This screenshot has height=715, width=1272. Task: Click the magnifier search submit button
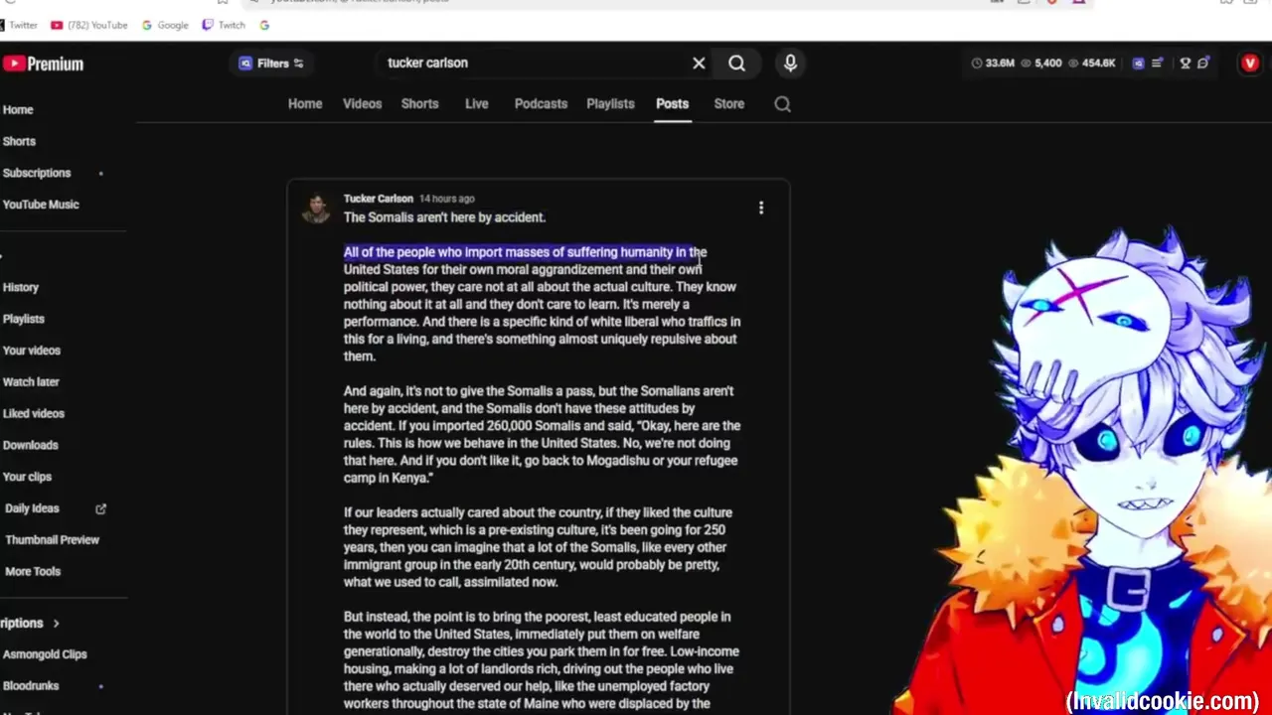(x=736, y=64)
